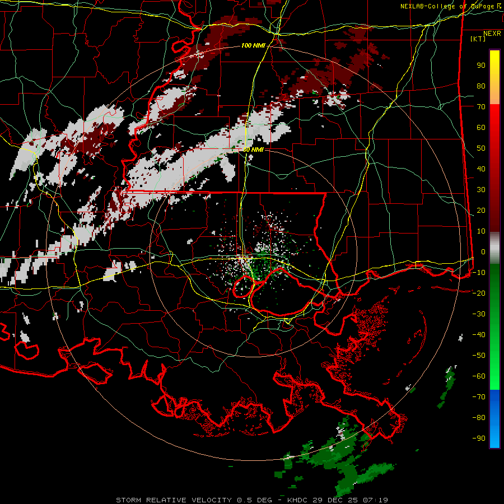This screenshot has height=504, width=504.
Task: Click the 90 value on the velocity scale
Action: 481,66
